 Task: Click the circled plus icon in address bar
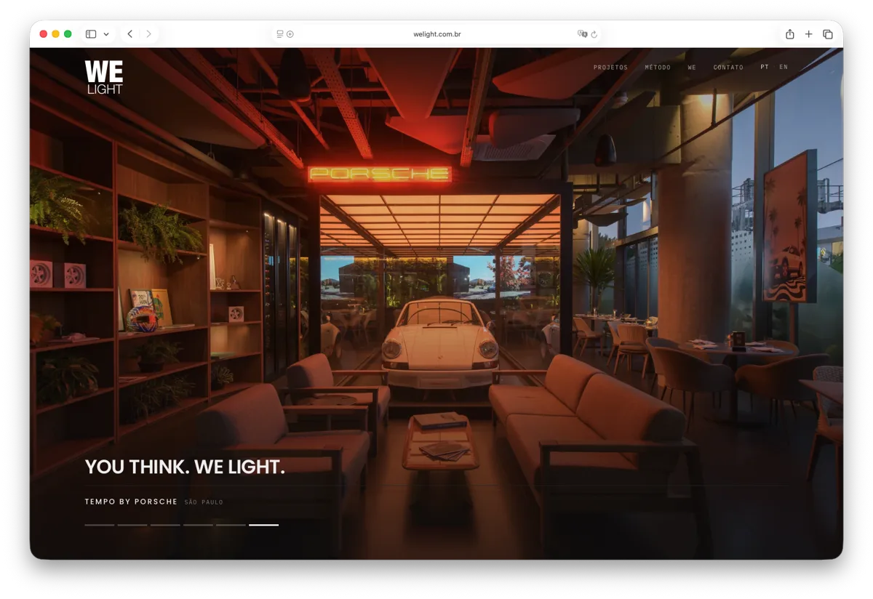[x=290, y=34]
